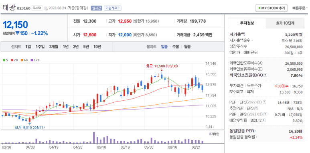Click the 05/10 date label on chart axis
Screen dimensions: 310x153
point(101,147)
